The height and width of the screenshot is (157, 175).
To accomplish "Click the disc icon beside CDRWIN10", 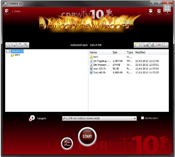I will click(x=8, y=51).
